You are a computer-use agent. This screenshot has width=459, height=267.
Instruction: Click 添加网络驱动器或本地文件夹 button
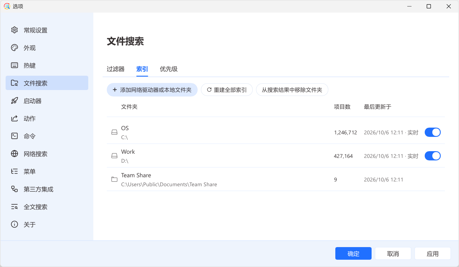coord(152,90)
